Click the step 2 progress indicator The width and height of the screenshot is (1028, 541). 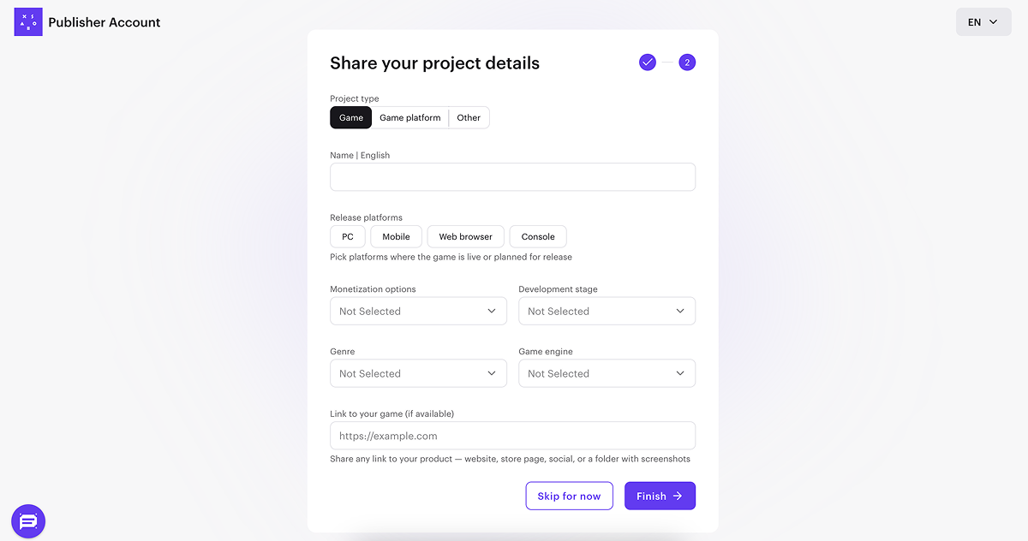[687, 62]
